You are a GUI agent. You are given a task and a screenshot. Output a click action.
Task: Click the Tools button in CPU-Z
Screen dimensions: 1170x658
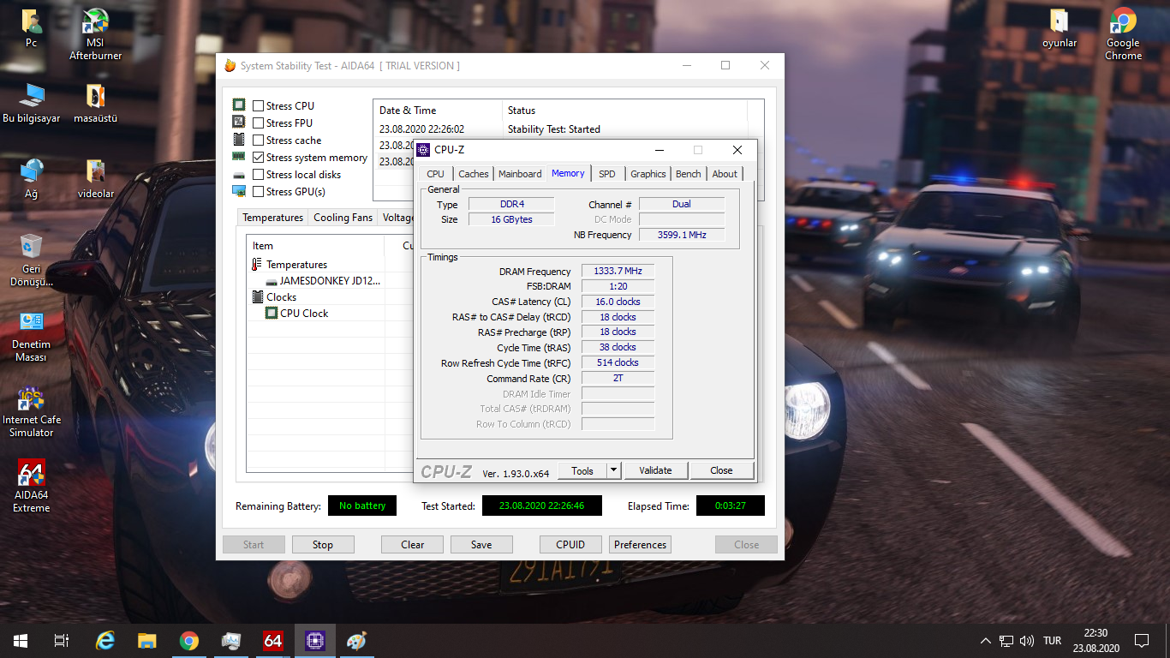582,470
